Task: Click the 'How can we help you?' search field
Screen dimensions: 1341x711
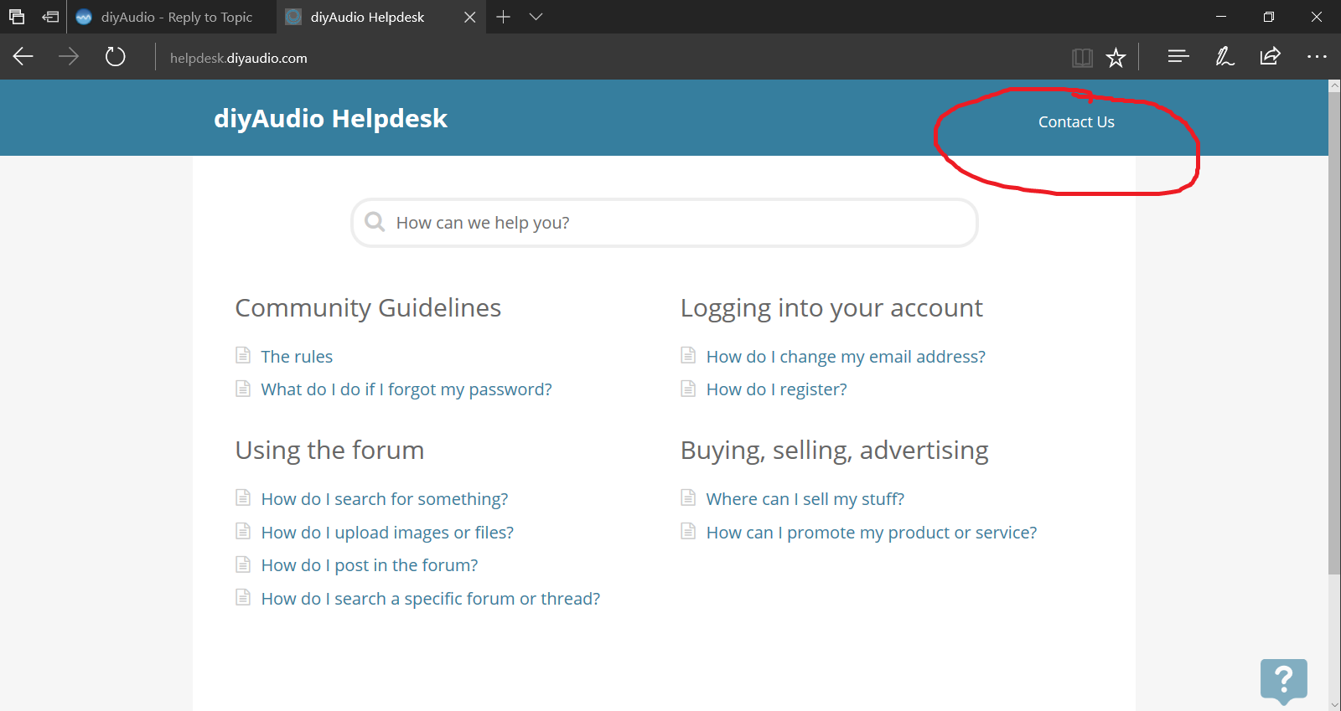Action: coord(665,223)
